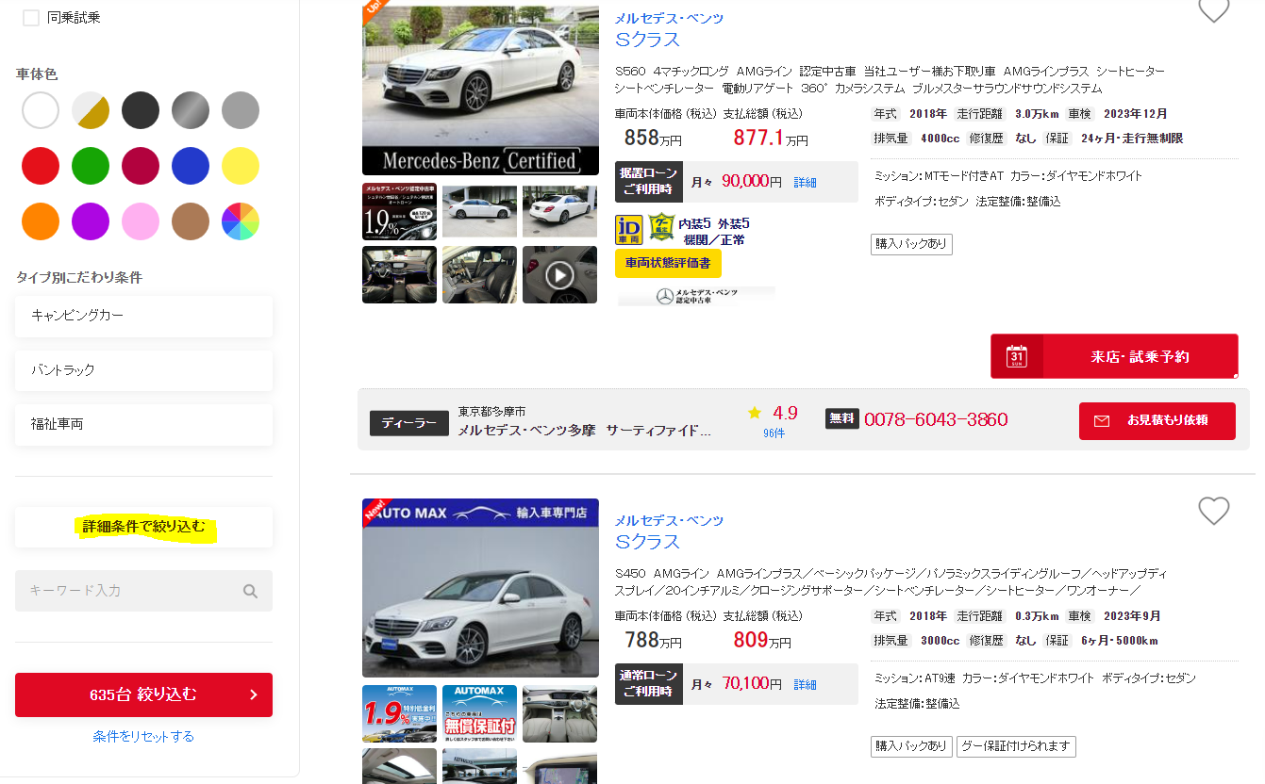The width and height of the screenshot is (1265, 784).
Task: View S560 dashboard interior thumbnail
Action: 399,274
